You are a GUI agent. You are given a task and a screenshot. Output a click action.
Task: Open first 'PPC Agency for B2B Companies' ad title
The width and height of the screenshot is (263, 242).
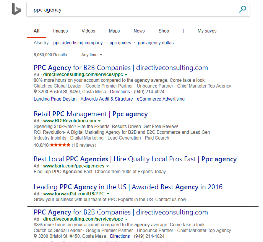click(121, 68)
